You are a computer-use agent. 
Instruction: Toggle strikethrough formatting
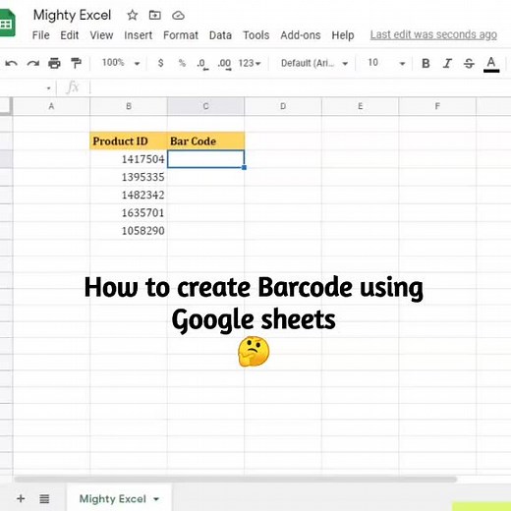tap(469, 63)
